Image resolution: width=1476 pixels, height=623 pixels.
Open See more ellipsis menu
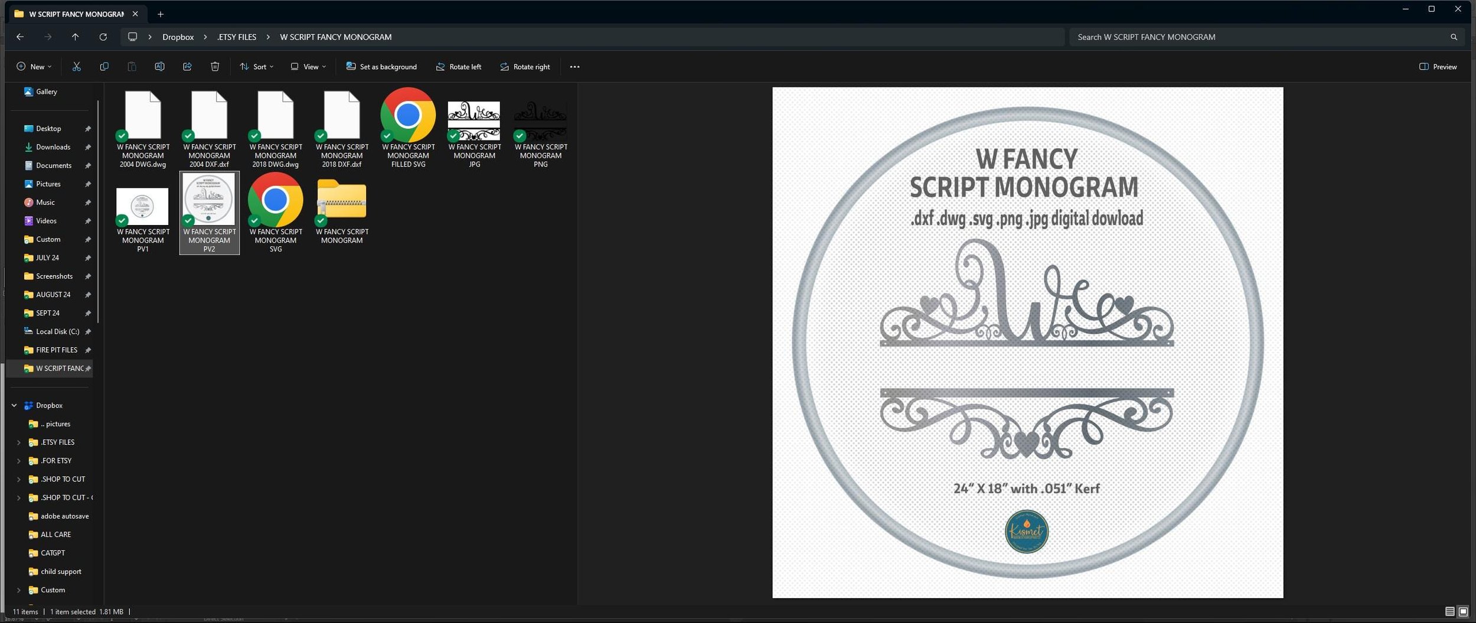coord(574,67)
